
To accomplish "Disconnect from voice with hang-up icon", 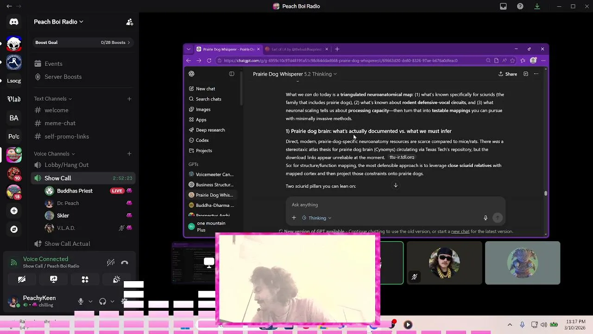I will pyautogui.click(x=125, y=263).
